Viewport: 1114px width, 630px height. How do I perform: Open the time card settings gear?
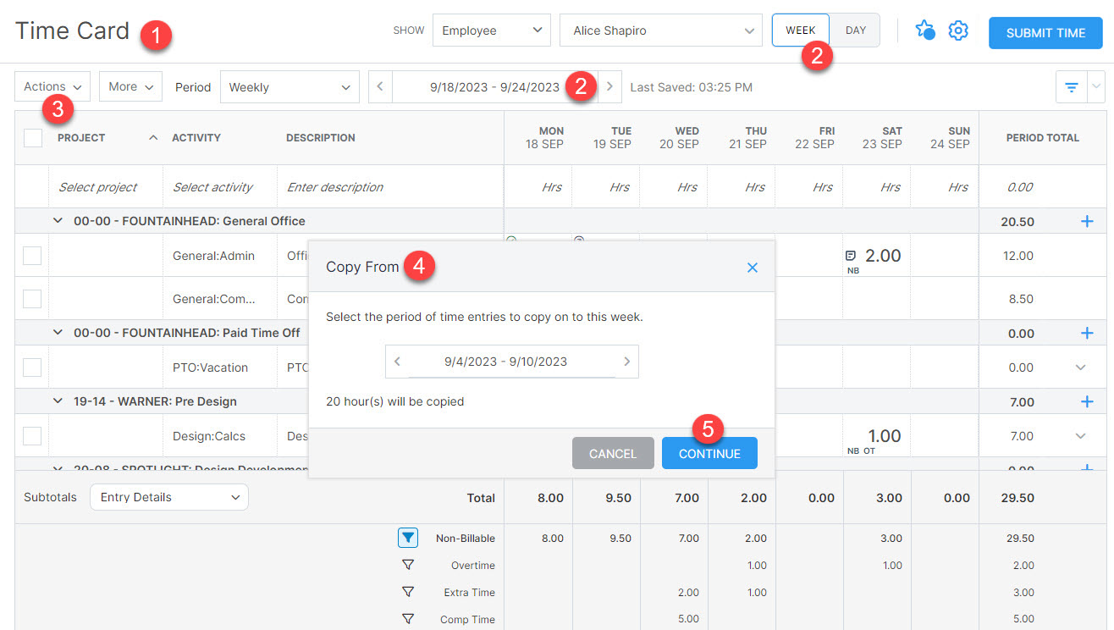[957, 30]
